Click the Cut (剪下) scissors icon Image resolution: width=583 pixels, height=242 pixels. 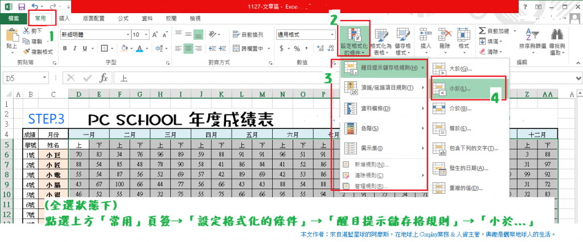[x=27, y=31]
